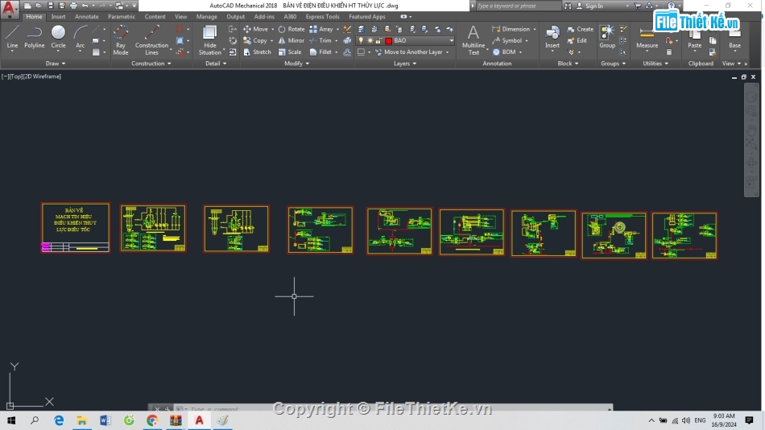Click the red BAO layer color swatch
This screenshot has width=765, height=430.
(388, 40)
